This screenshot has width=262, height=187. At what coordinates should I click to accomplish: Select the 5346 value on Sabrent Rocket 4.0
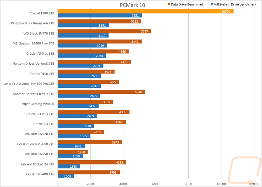pos(139,92)
